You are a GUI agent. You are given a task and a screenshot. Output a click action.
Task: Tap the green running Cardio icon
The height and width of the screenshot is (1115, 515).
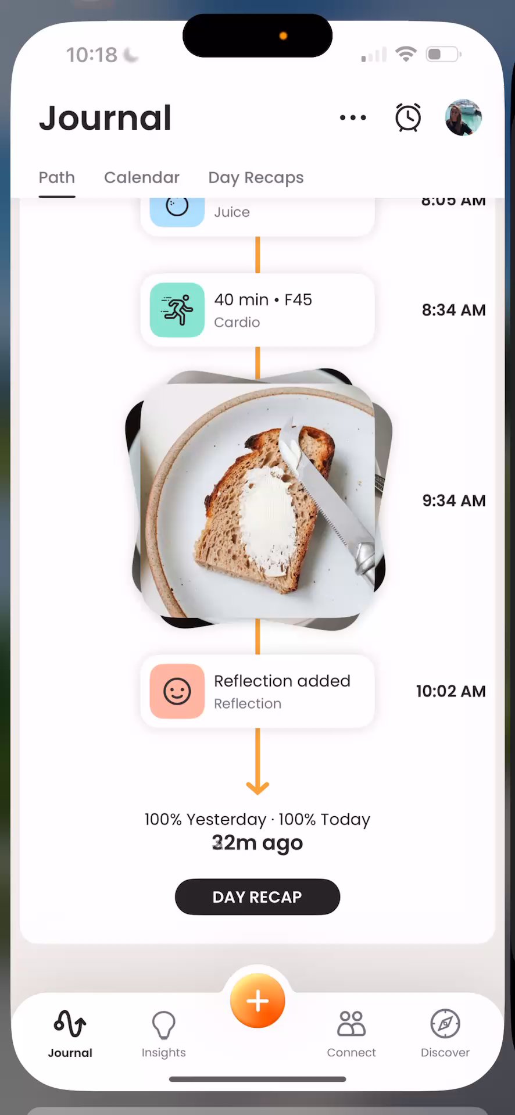pos(177,310)
